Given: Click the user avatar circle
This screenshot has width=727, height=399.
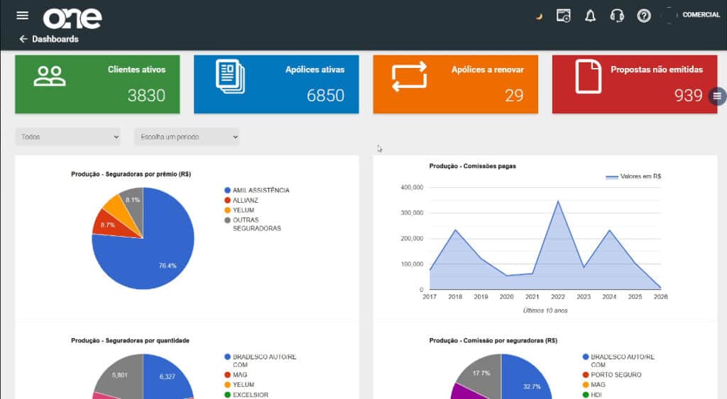Looking at the screenshot, I should pos(669,16).
